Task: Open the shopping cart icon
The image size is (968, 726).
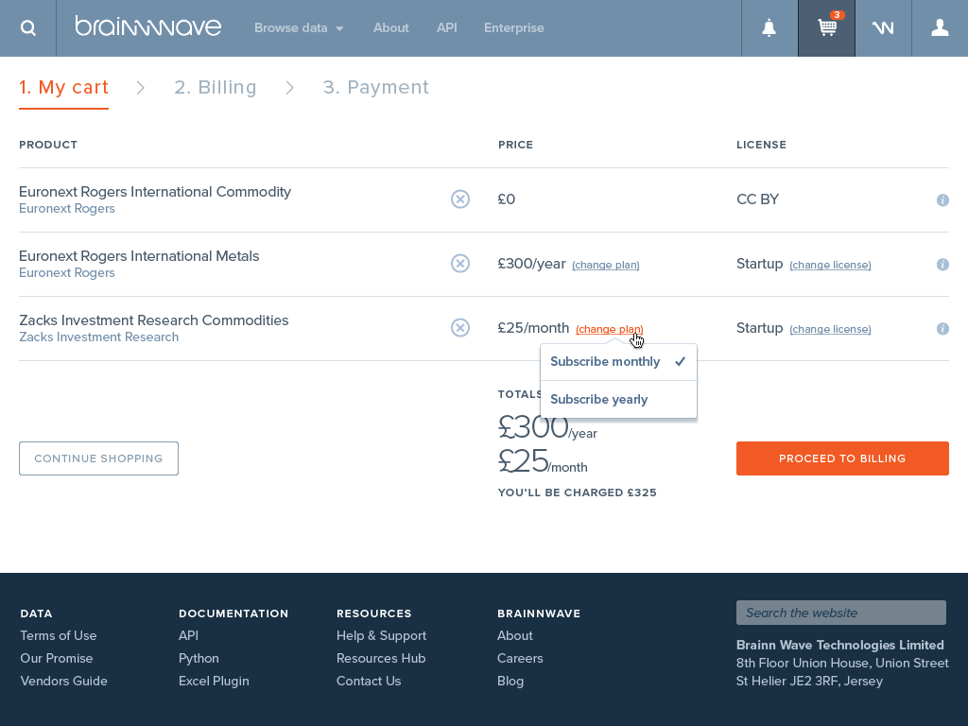Action: [x=826, y=27]
